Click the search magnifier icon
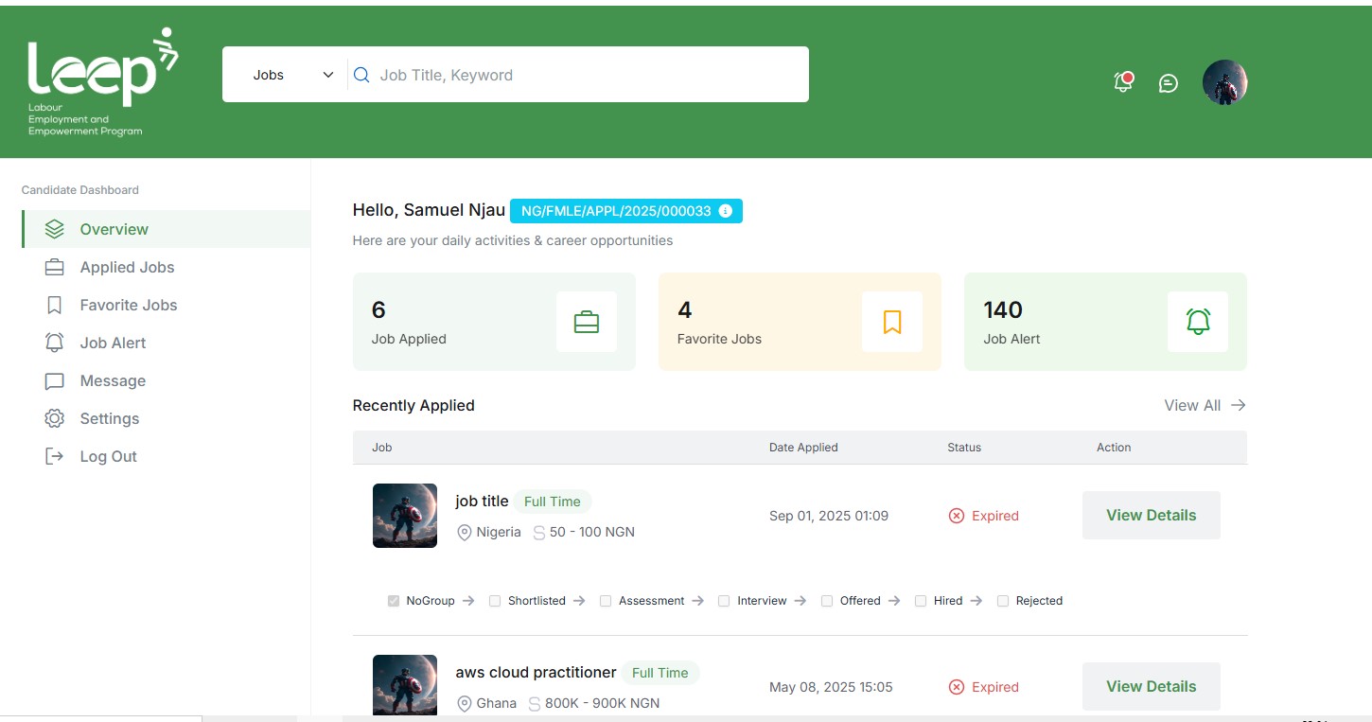1372x722 pixels. [361, 74]
